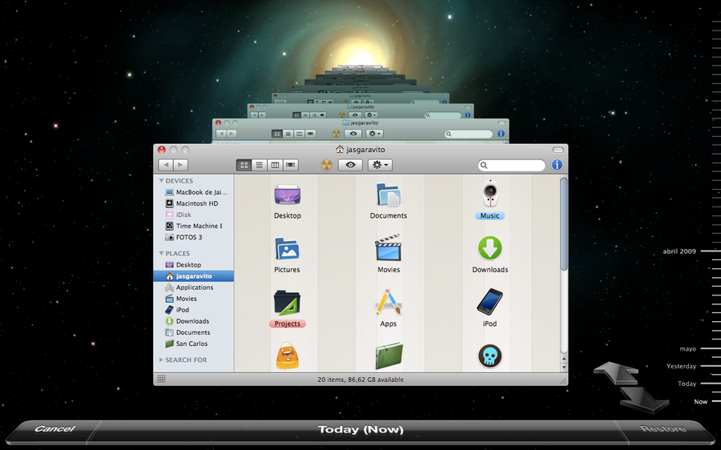Select Movies in sidebar
Image resolution: width=721 pixels, height=450 pixels.
(x=181, y=299)
